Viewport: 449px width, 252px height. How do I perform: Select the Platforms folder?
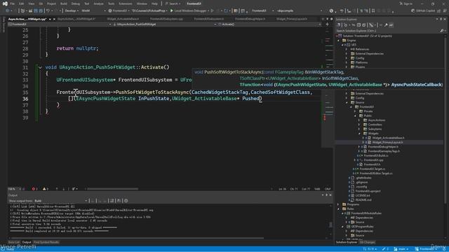pos(361,62)
